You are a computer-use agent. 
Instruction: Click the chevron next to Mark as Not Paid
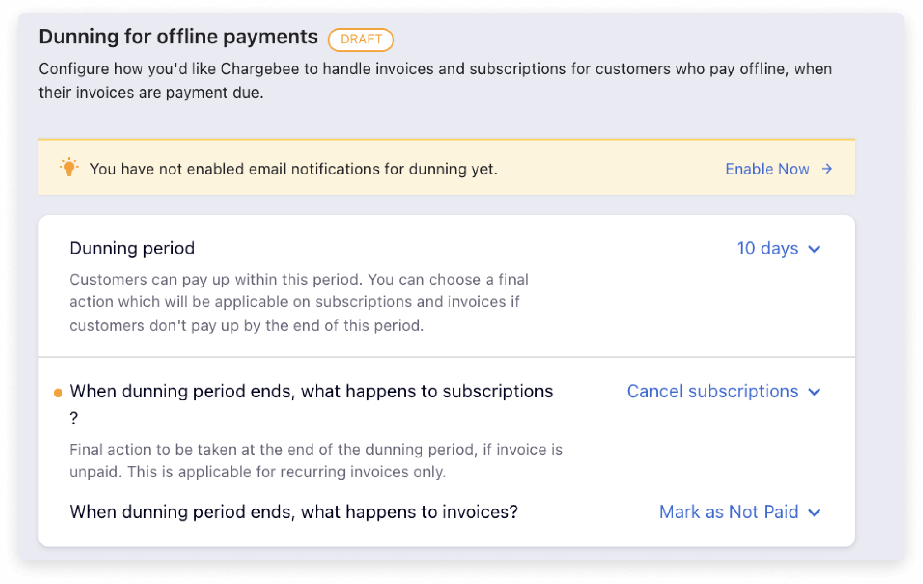click(x=815, y=513)
